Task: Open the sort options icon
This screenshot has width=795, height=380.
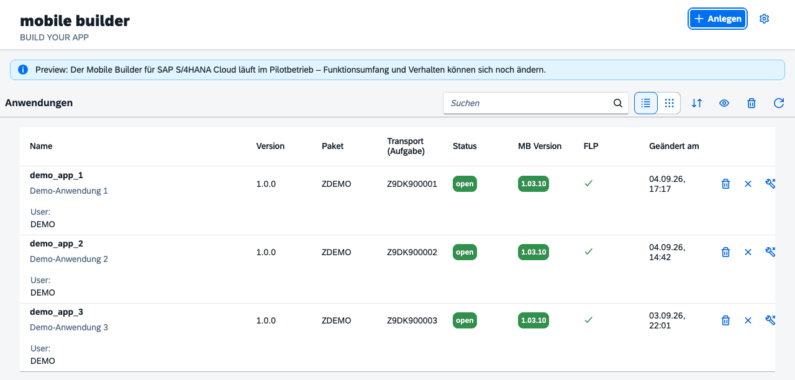Action: (697, 103)
